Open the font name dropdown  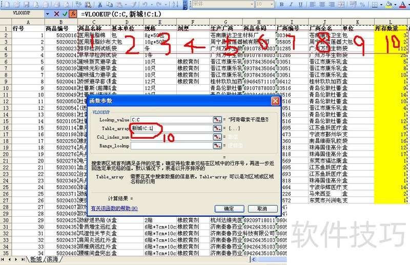tap(252, 4)
